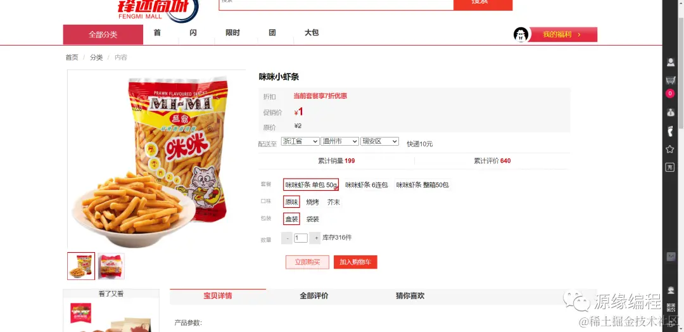
Task: Increase quantity with the plus stepper
Action: click(316, 238)
